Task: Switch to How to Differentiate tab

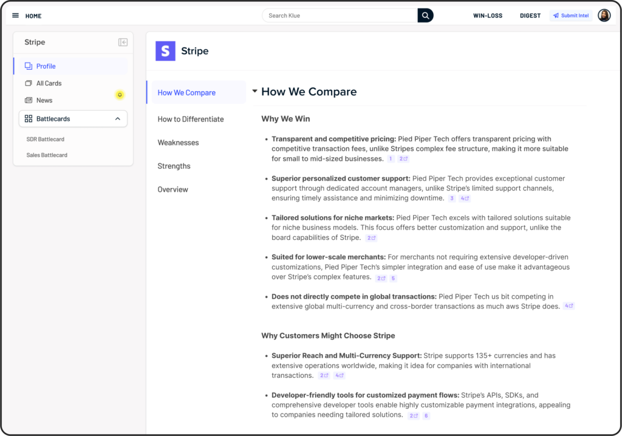Action: (191, 119)
